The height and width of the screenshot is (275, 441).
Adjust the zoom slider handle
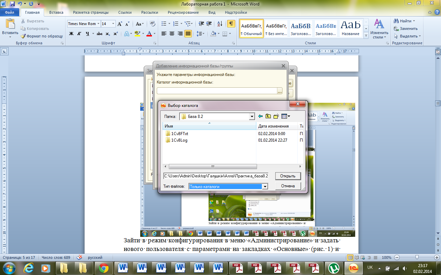[417, 257]
